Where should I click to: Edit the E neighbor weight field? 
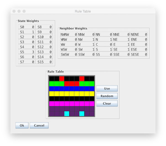[x=121, y=44]
